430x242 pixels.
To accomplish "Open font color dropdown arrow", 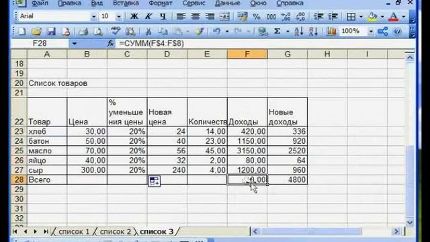I will (x=404, y=17).
